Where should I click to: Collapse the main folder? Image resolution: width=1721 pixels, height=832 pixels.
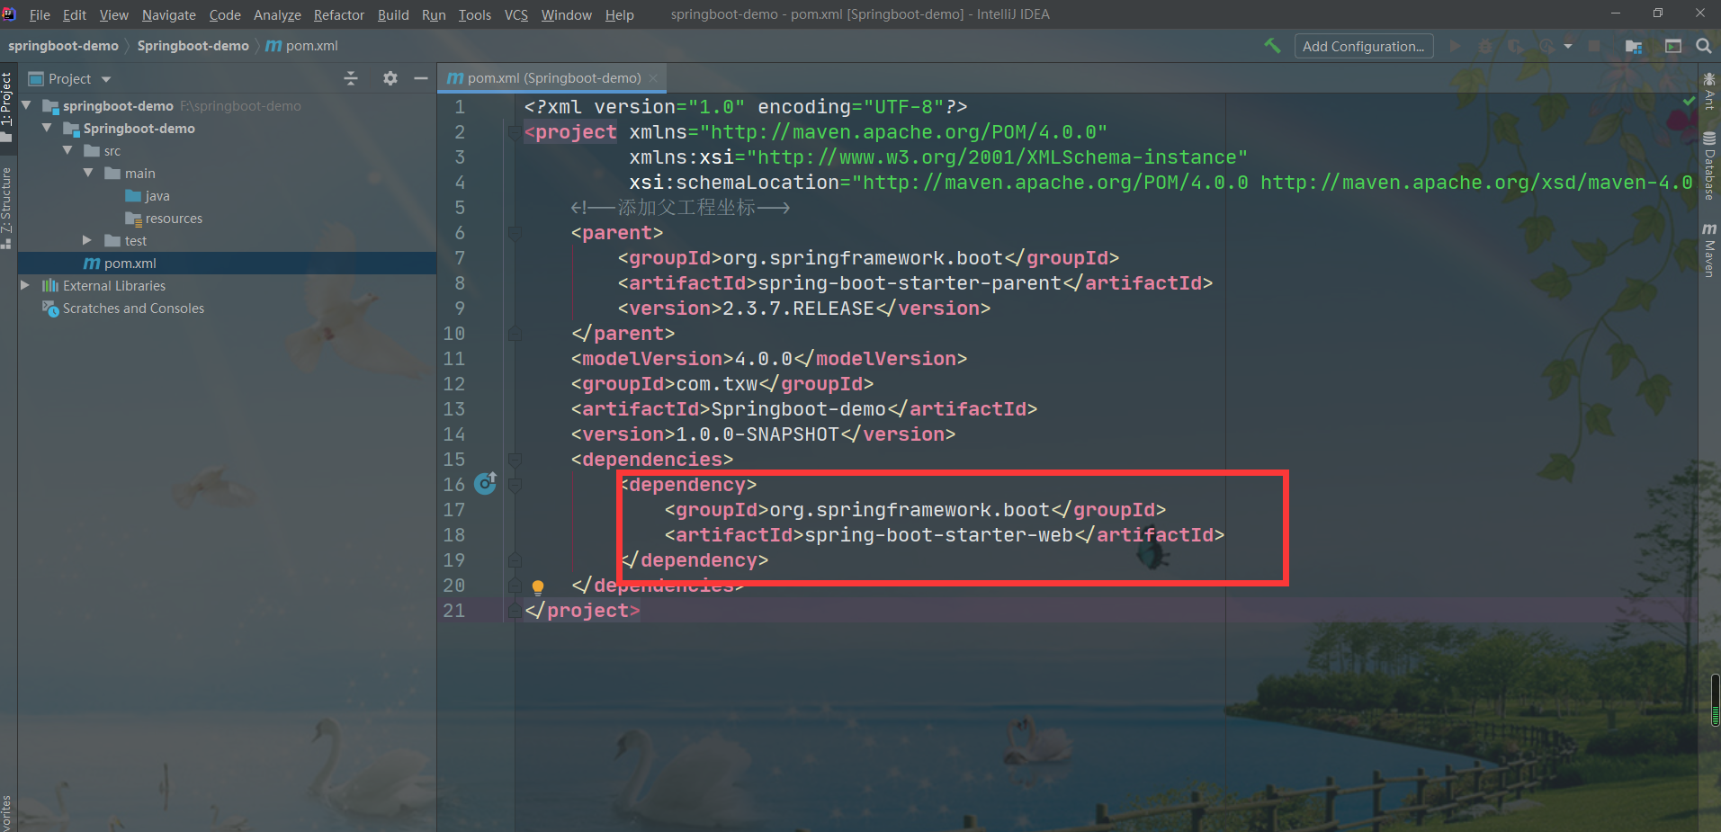point(88,173)
